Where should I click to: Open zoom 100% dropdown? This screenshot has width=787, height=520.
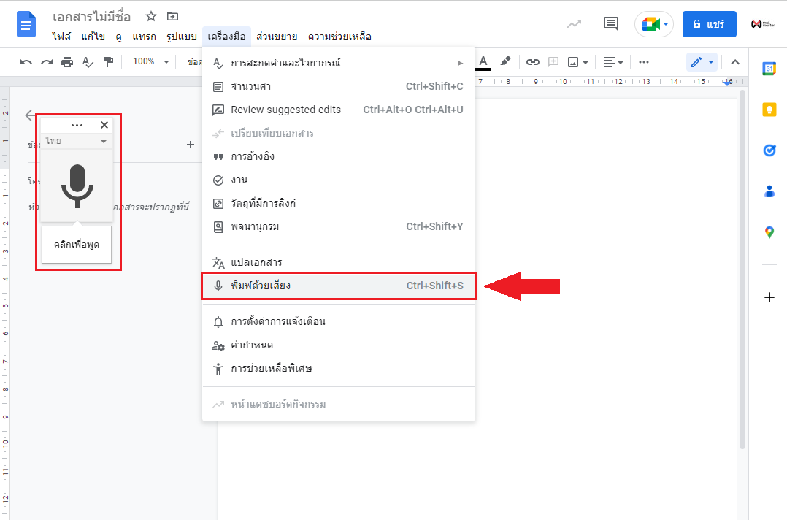150,62
